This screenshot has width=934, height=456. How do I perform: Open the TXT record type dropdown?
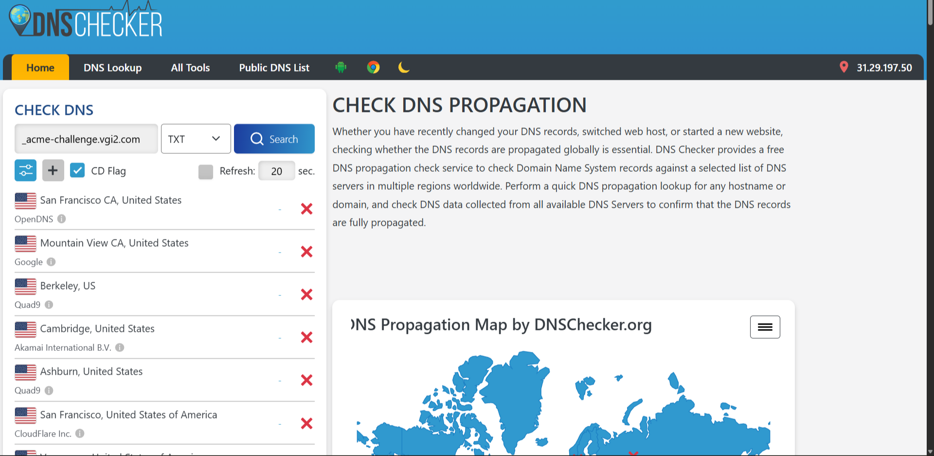196,139
